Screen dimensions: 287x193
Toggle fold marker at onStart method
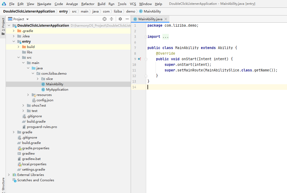[146, 59]
